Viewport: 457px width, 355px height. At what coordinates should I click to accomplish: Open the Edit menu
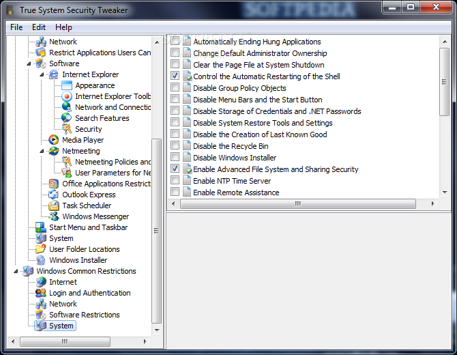click(39, 27)
